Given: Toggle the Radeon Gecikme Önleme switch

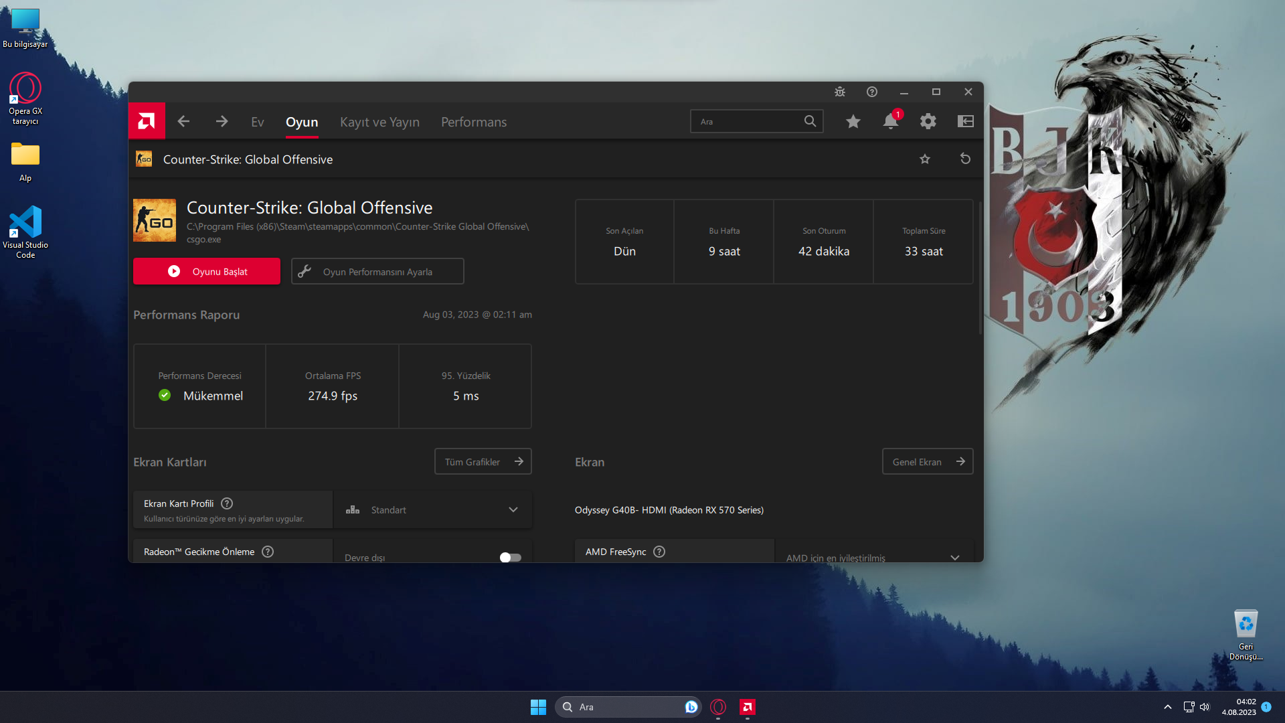Looking at the screenshot, I should (x=510, y=557).
